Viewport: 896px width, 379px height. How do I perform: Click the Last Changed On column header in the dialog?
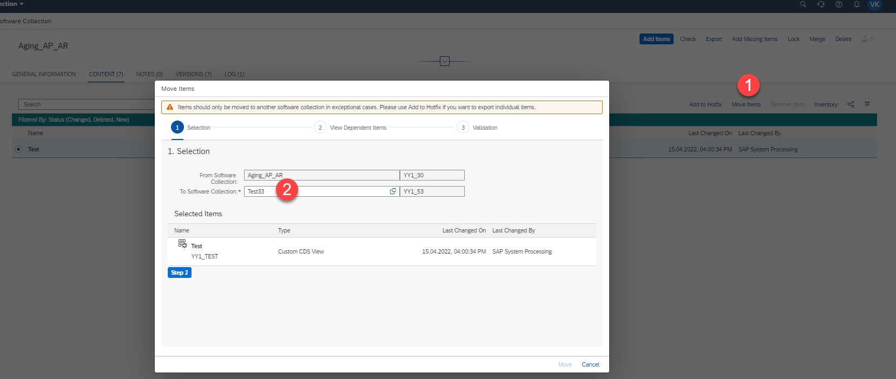(464, 230)
